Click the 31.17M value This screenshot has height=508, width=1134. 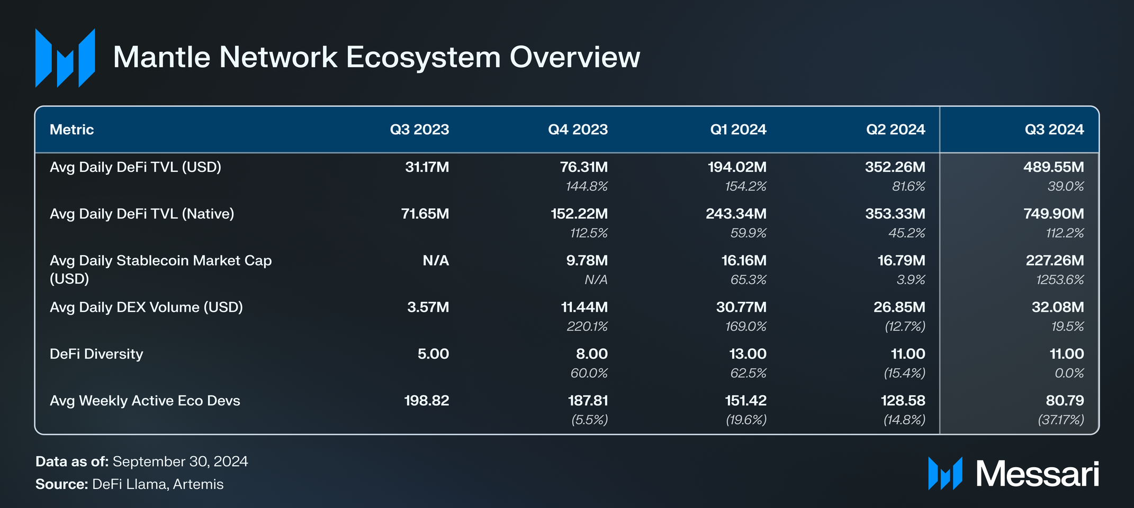[427, 167]
